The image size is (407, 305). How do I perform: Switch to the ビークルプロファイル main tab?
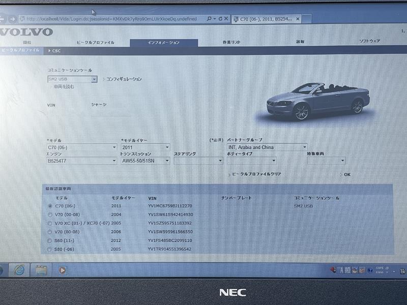(96, 43)
